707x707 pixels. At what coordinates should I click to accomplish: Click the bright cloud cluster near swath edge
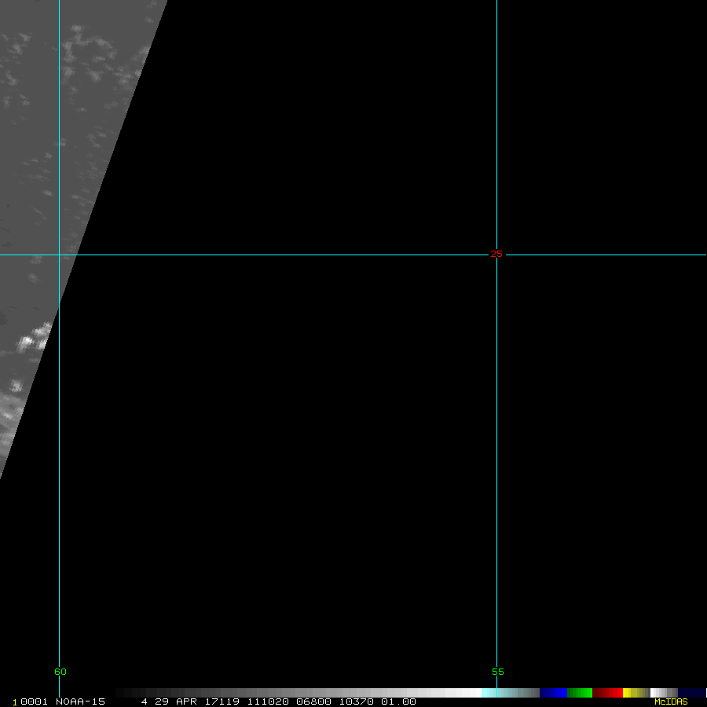(31, 340)
